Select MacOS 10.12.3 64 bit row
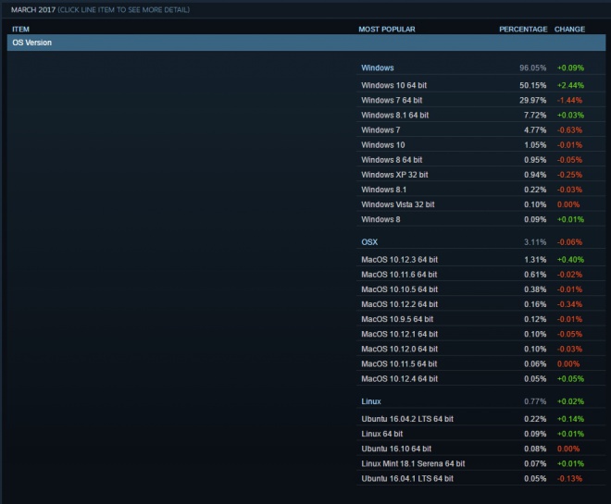Screen dimensions: 611x504 click(480, 260)
